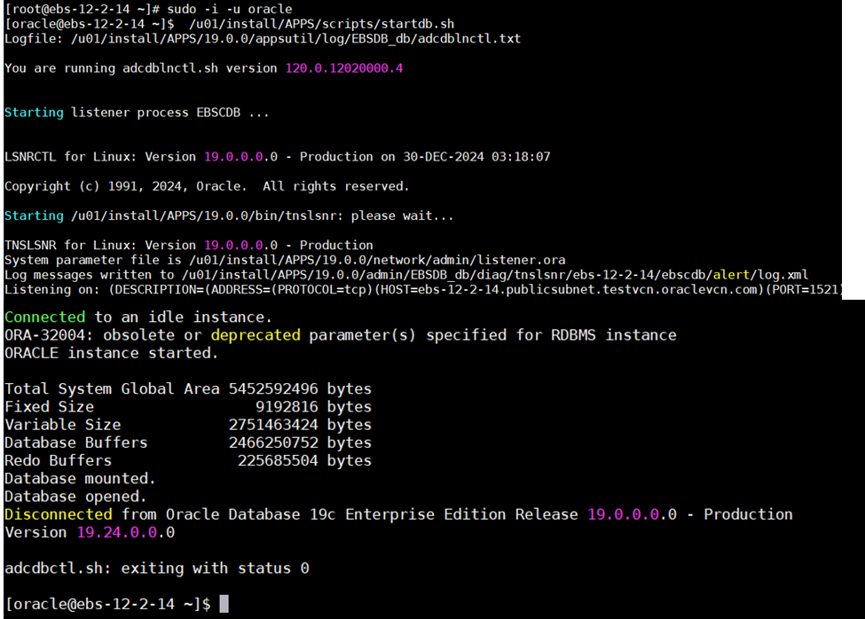Click the magenta version number 120.0.12020000.4
Viewport: 865px width, 619px height.
[x=343, y=68]
